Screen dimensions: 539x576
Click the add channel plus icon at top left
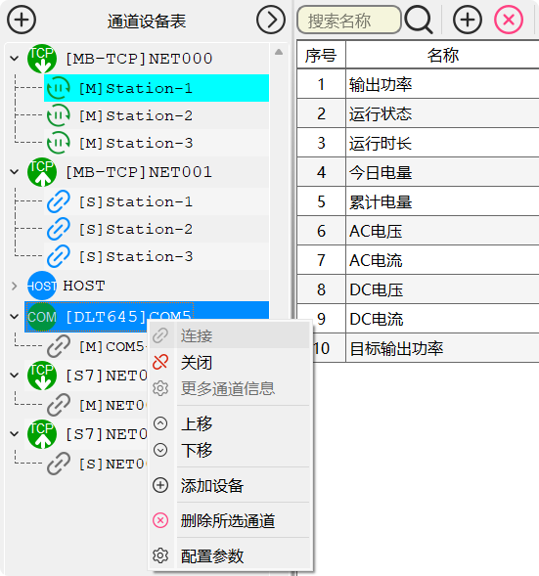pos(22,20)
